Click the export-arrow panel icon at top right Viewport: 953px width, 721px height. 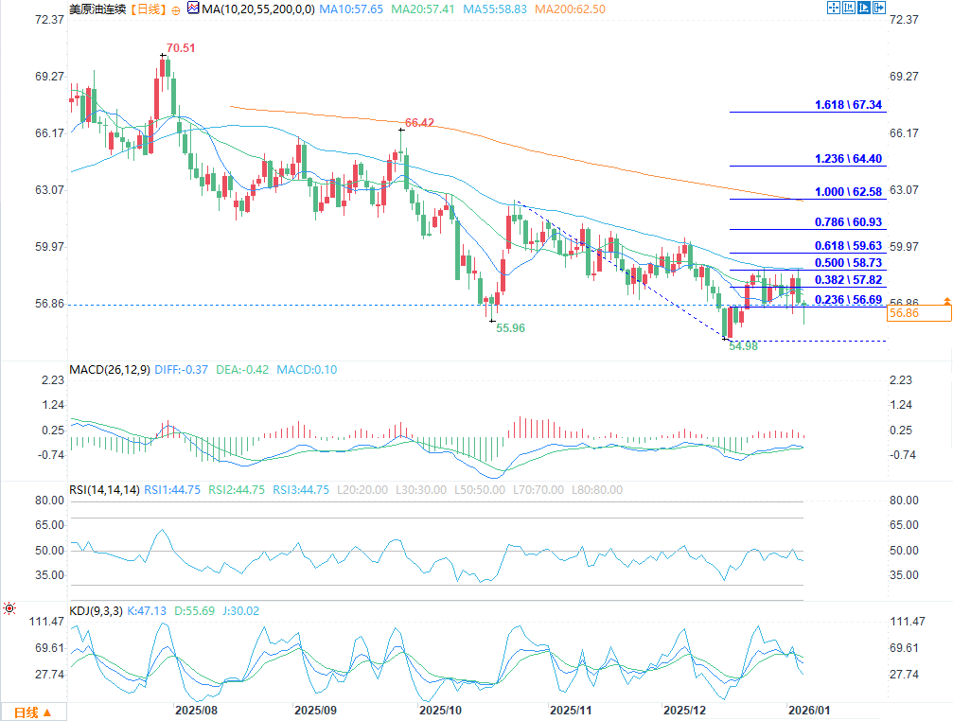[x=879, y=8]
